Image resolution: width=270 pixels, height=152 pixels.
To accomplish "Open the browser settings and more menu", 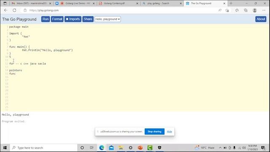I will point(264,10).
